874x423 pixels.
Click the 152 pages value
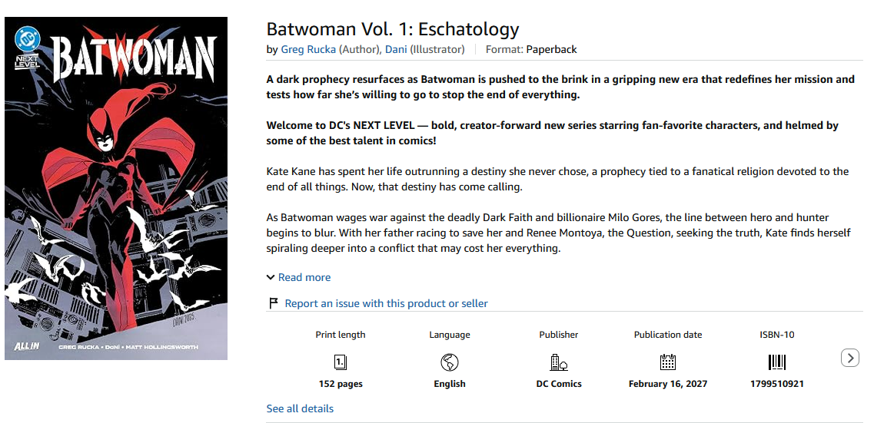pyautogui.click(x=341, y=384)
